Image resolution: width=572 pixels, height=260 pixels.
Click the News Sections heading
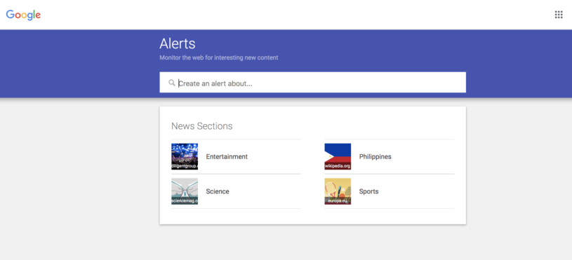201,126
